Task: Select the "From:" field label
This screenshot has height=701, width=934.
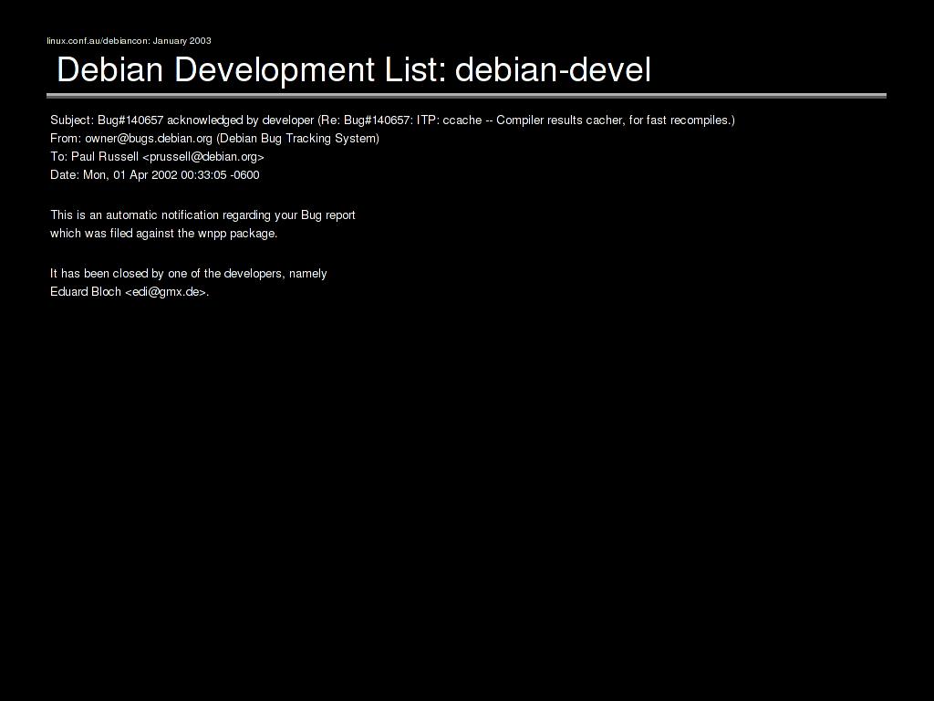Action: click(66, 139)
